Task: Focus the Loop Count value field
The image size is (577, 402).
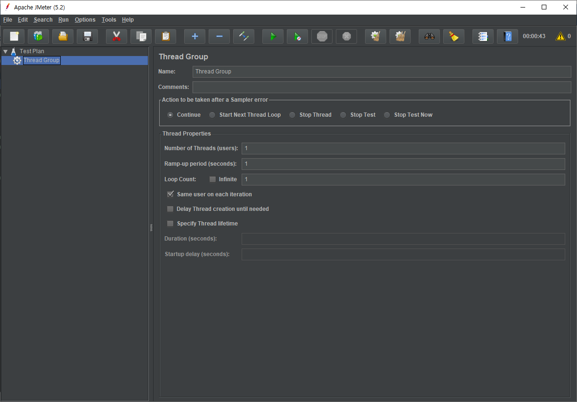Action: [x=403, y=179]
